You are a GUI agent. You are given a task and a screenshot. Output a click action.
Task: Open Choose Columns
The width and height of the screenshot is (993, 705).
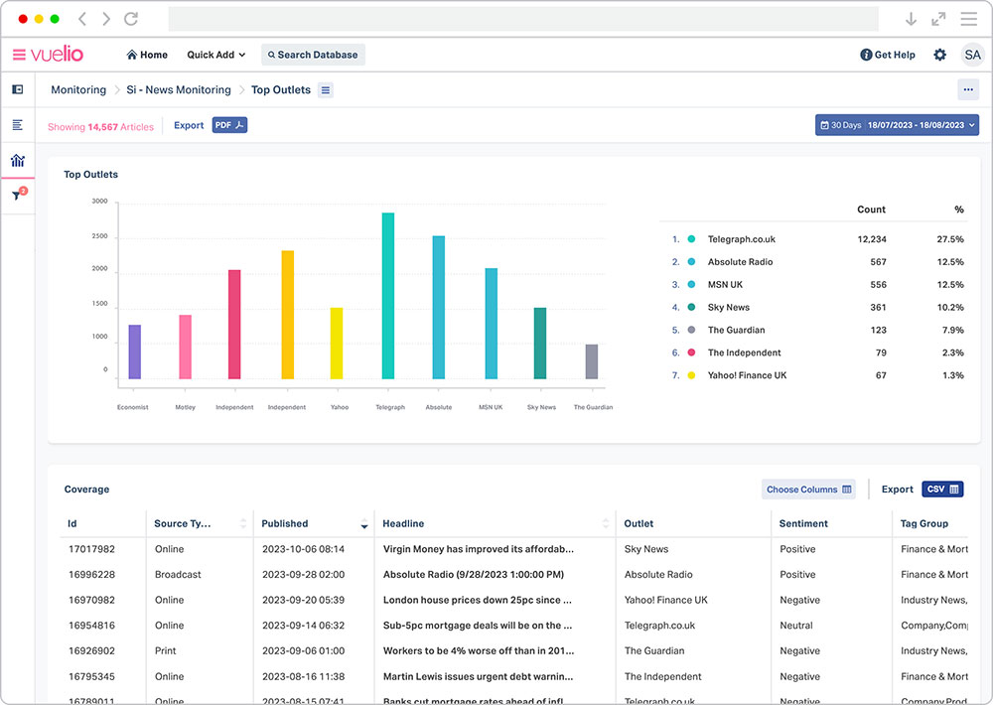(x=808, y=489)
